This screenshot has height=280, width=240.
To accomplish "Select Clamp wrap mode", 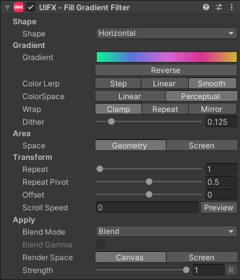I will 118,109.
